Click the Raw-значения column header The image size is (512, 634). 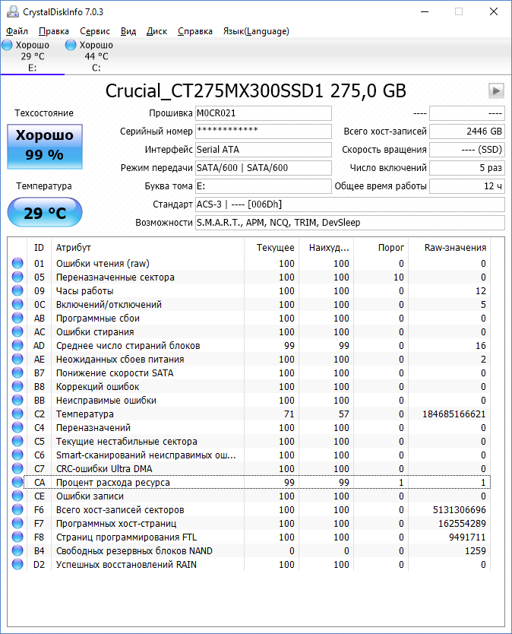pyautogui.click(x=450, y=248)
